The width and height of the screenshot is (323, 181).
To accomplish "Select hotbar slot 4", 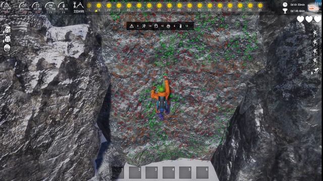I will click(169, 172).
